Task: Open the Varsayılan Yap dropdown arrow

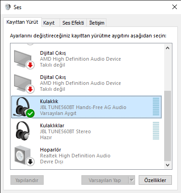Action: pyautogui.click(x=132, y=180)
